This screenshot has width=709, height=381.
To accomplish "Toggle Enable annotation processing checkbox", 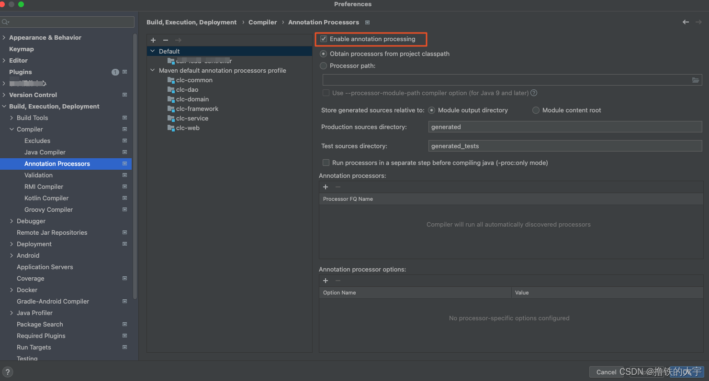I will [x=324, y=39].
